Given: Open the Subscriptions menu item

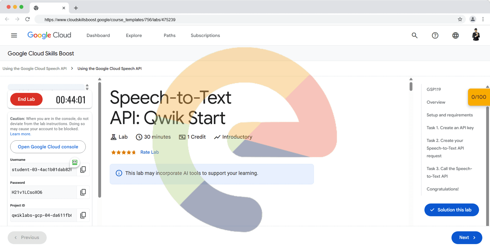Looking at the screenshot, I should tap(205, 35).
